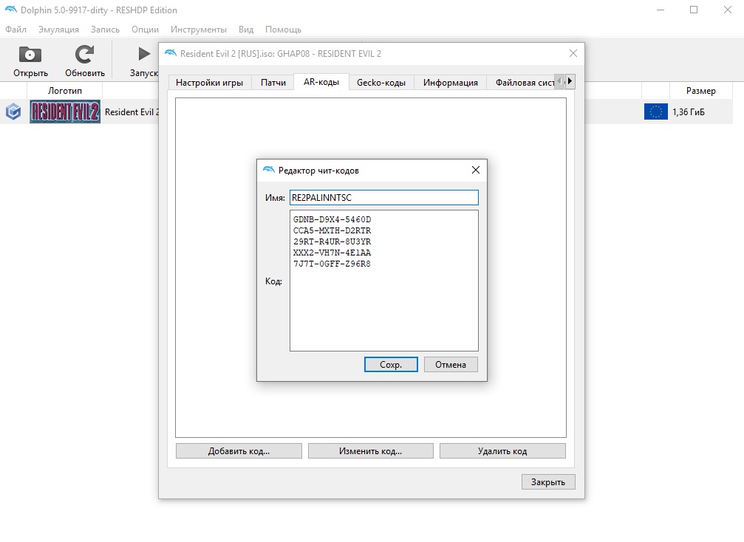The image size is (744, 542).
Task: Select the Resident Evil 2 banner thumbnail
Action: pyautogui.click(x=65, y=112)
